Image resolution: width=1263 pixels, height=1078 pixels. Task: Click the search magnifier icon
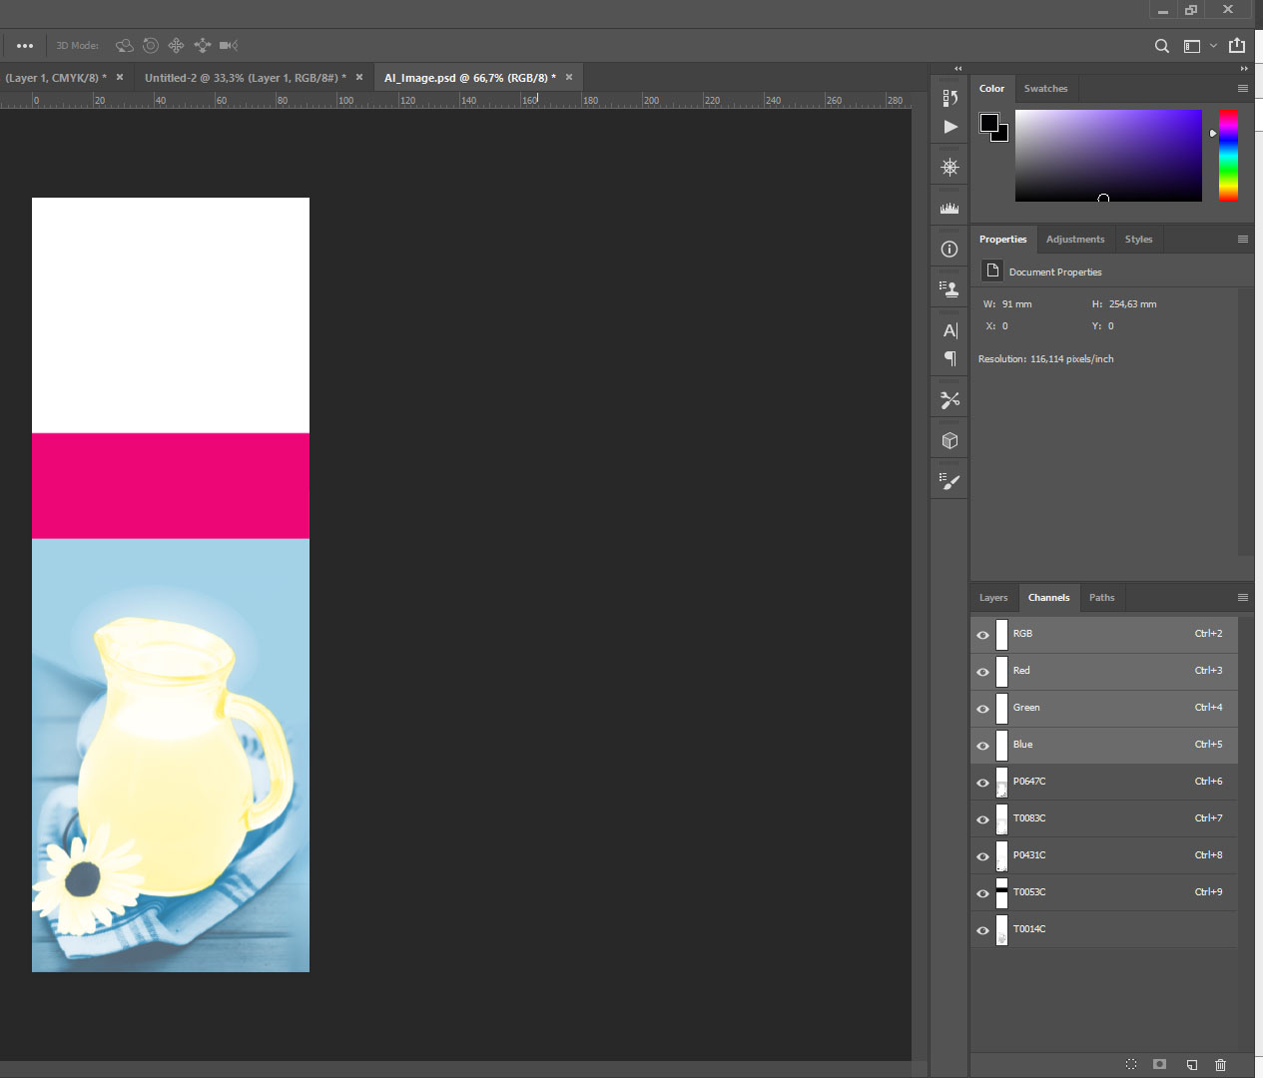(1161, 46)
